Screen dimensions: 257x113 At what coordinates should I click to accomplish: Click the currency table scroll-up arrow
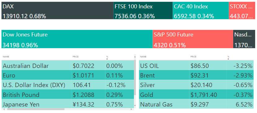pyautogui.click(x=135, y=57)
